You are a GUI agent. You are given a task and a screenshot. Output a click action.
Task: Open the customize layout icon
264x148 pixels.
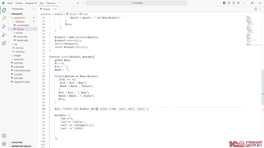click(238, 3)
